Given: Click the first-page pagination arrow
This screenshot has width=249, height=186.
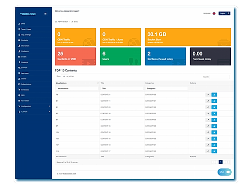Looking at the screenshot, I should click(x=214, y=162).
